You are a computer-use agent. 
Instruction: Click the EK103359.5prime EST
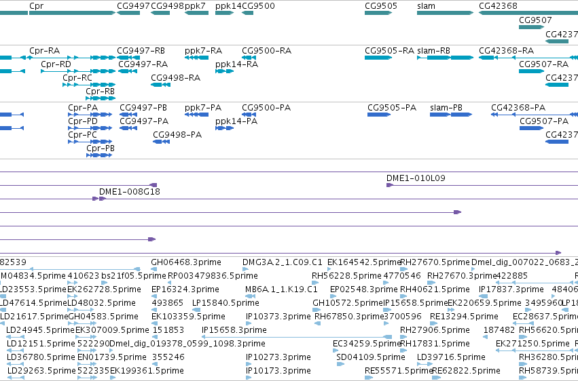pyautogui.click(x=155, y=323)
